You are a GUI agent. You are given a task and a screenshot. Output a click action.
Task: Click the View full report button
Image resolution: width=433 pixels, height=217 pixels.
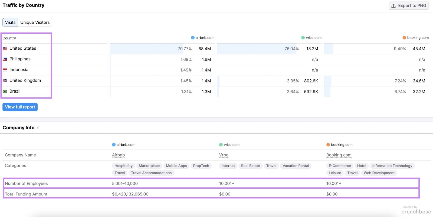(x=20, y=107)
